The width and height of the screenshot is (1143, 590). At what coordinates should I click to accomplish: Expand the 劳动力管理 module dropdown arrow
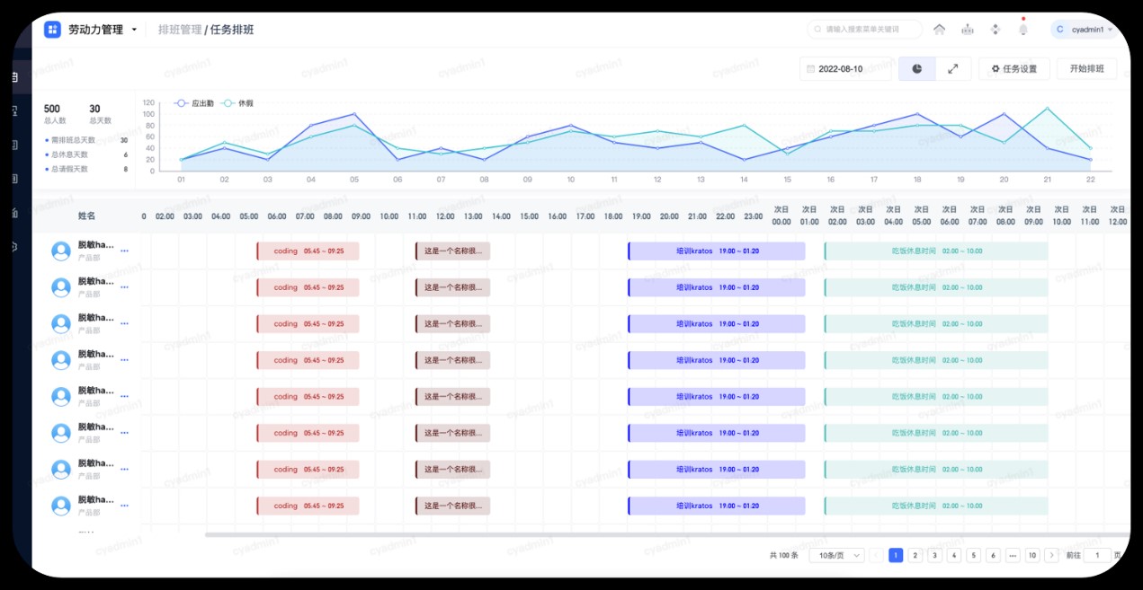click(135, 30)
